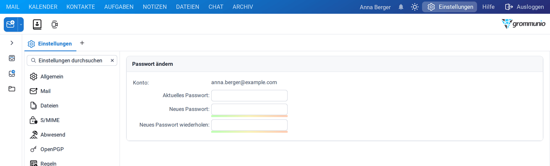Open the KALENDER menu item
Screen dimensions: 550x166
[x=43, y=7]
